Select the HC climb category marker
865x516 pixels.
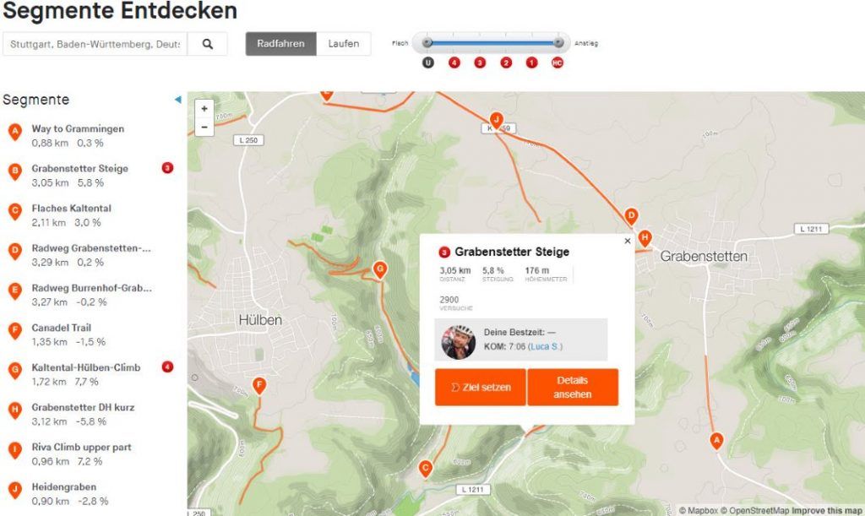(x=558, y=62)
